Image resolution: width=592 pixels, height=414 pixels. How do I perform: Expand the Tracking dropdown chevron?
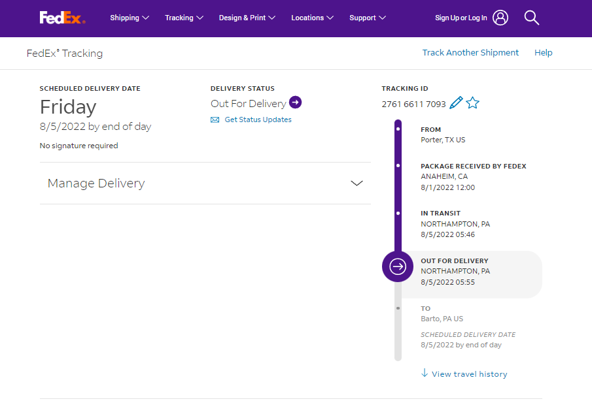[200, 18]
